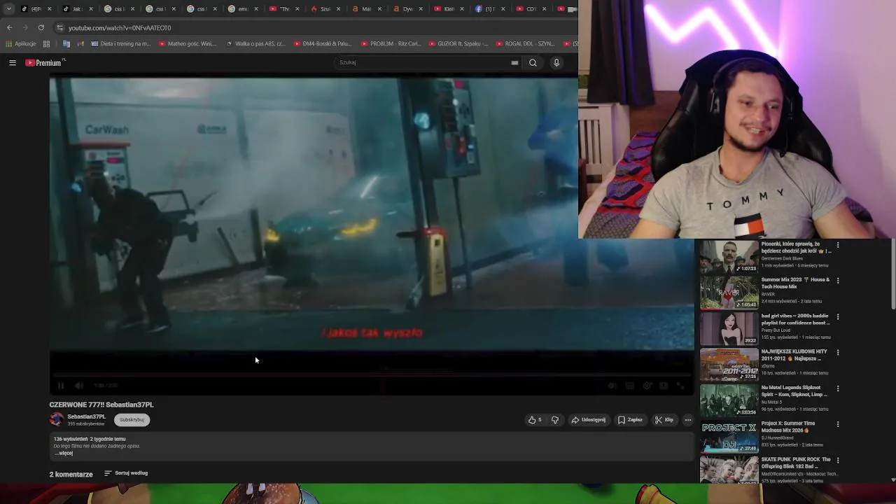Open 'GUZIOR ft. Szpaku' bookmark
The width and height of the screenshot is (896, 504).
(458, 43)
